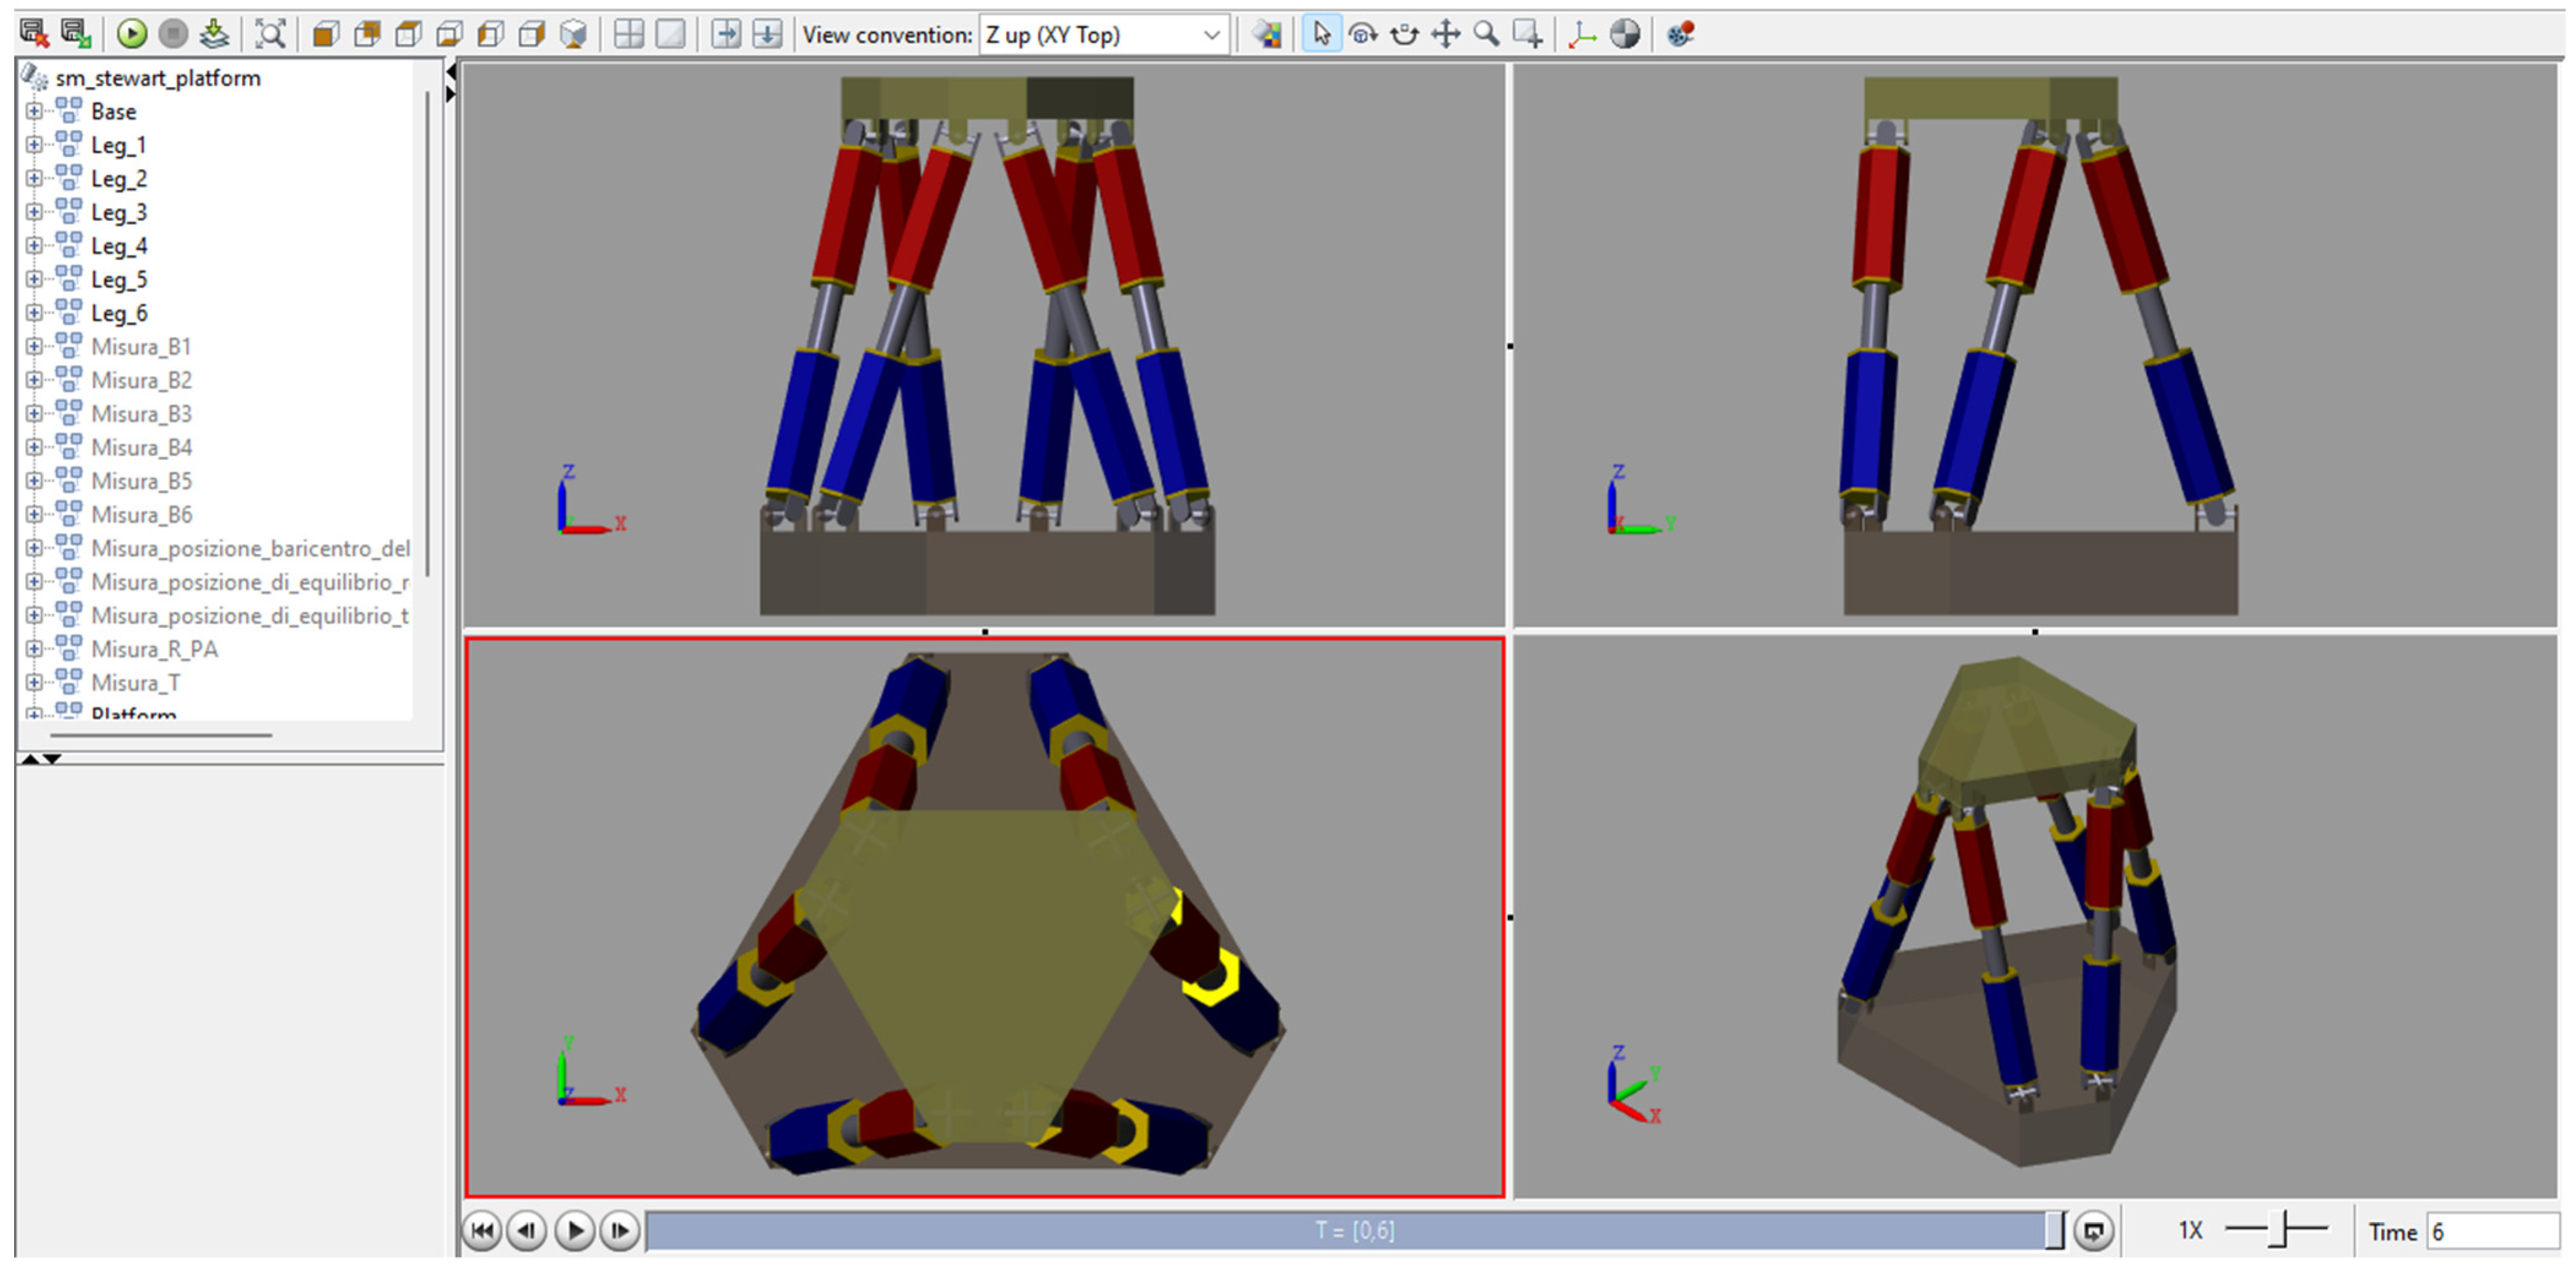The image size is (2576, 1272).
Task: Click the Rotate view tool icon
Action: 1362,34
